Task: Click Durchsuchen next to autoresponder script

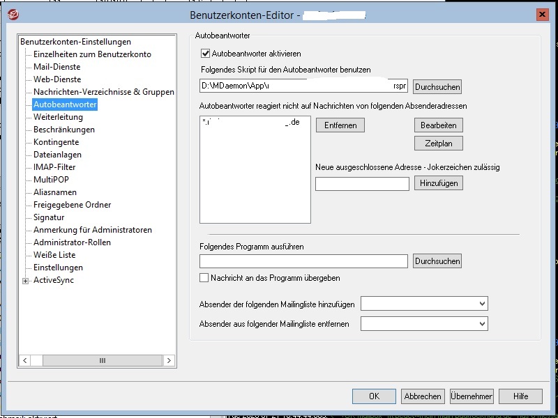Action: [x=437, y=87]
